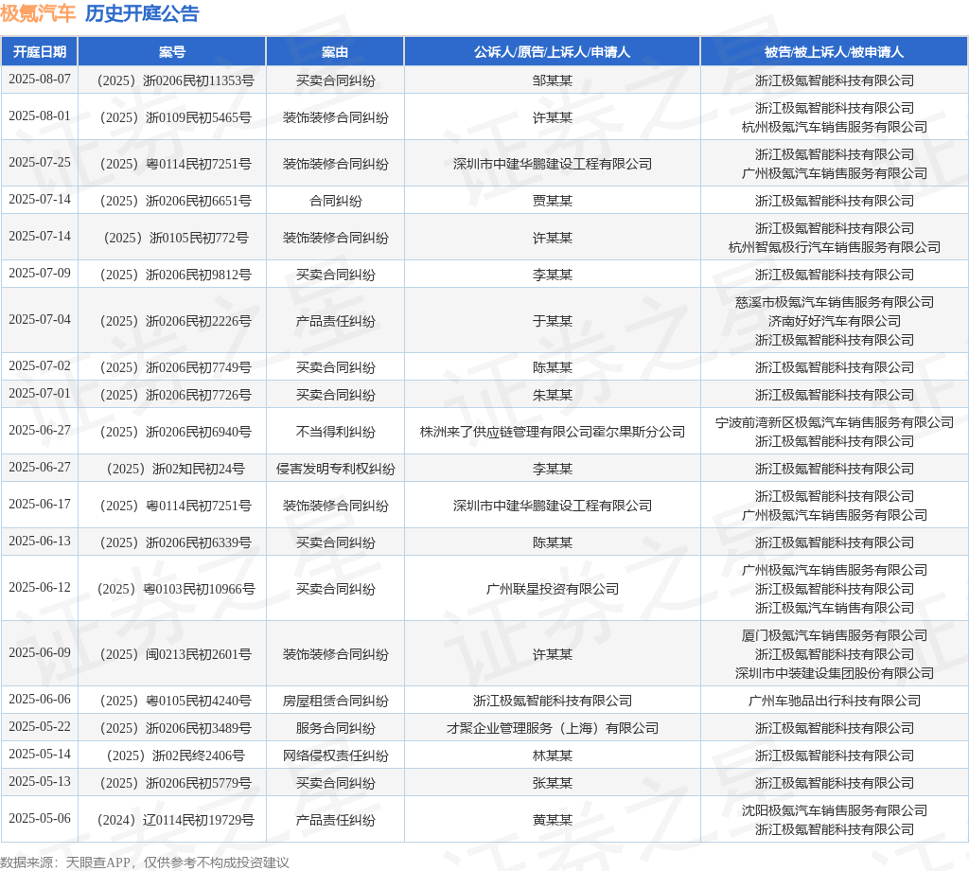This screenshot has height=871, width=969.
Task: Click case number (2025)浙02知民初24号
Action: click(175, 470)
